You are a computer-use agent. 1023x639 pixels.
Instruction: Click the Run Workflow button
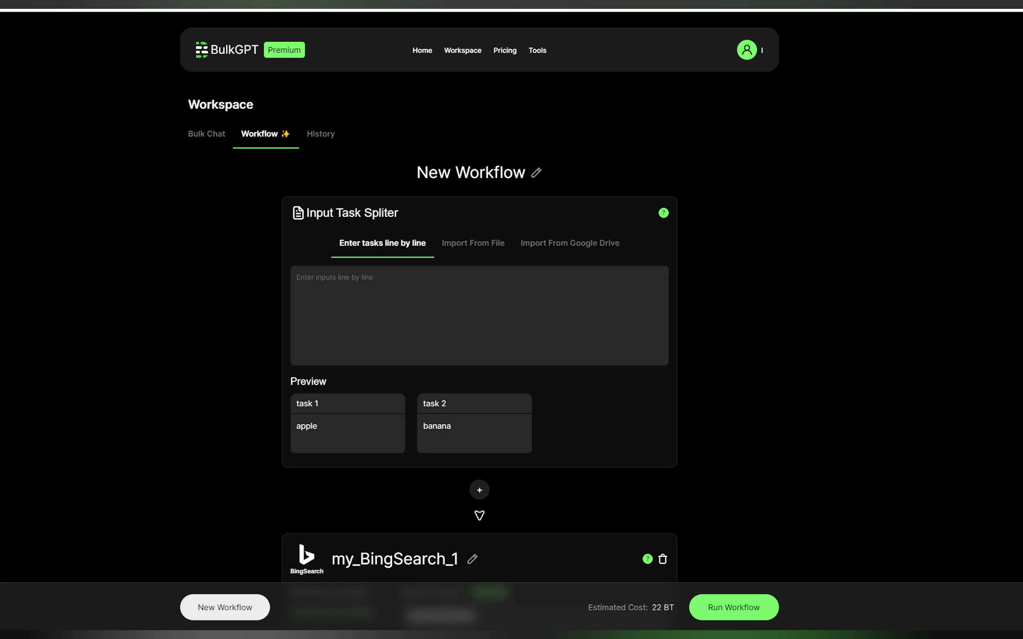(733, 607)
